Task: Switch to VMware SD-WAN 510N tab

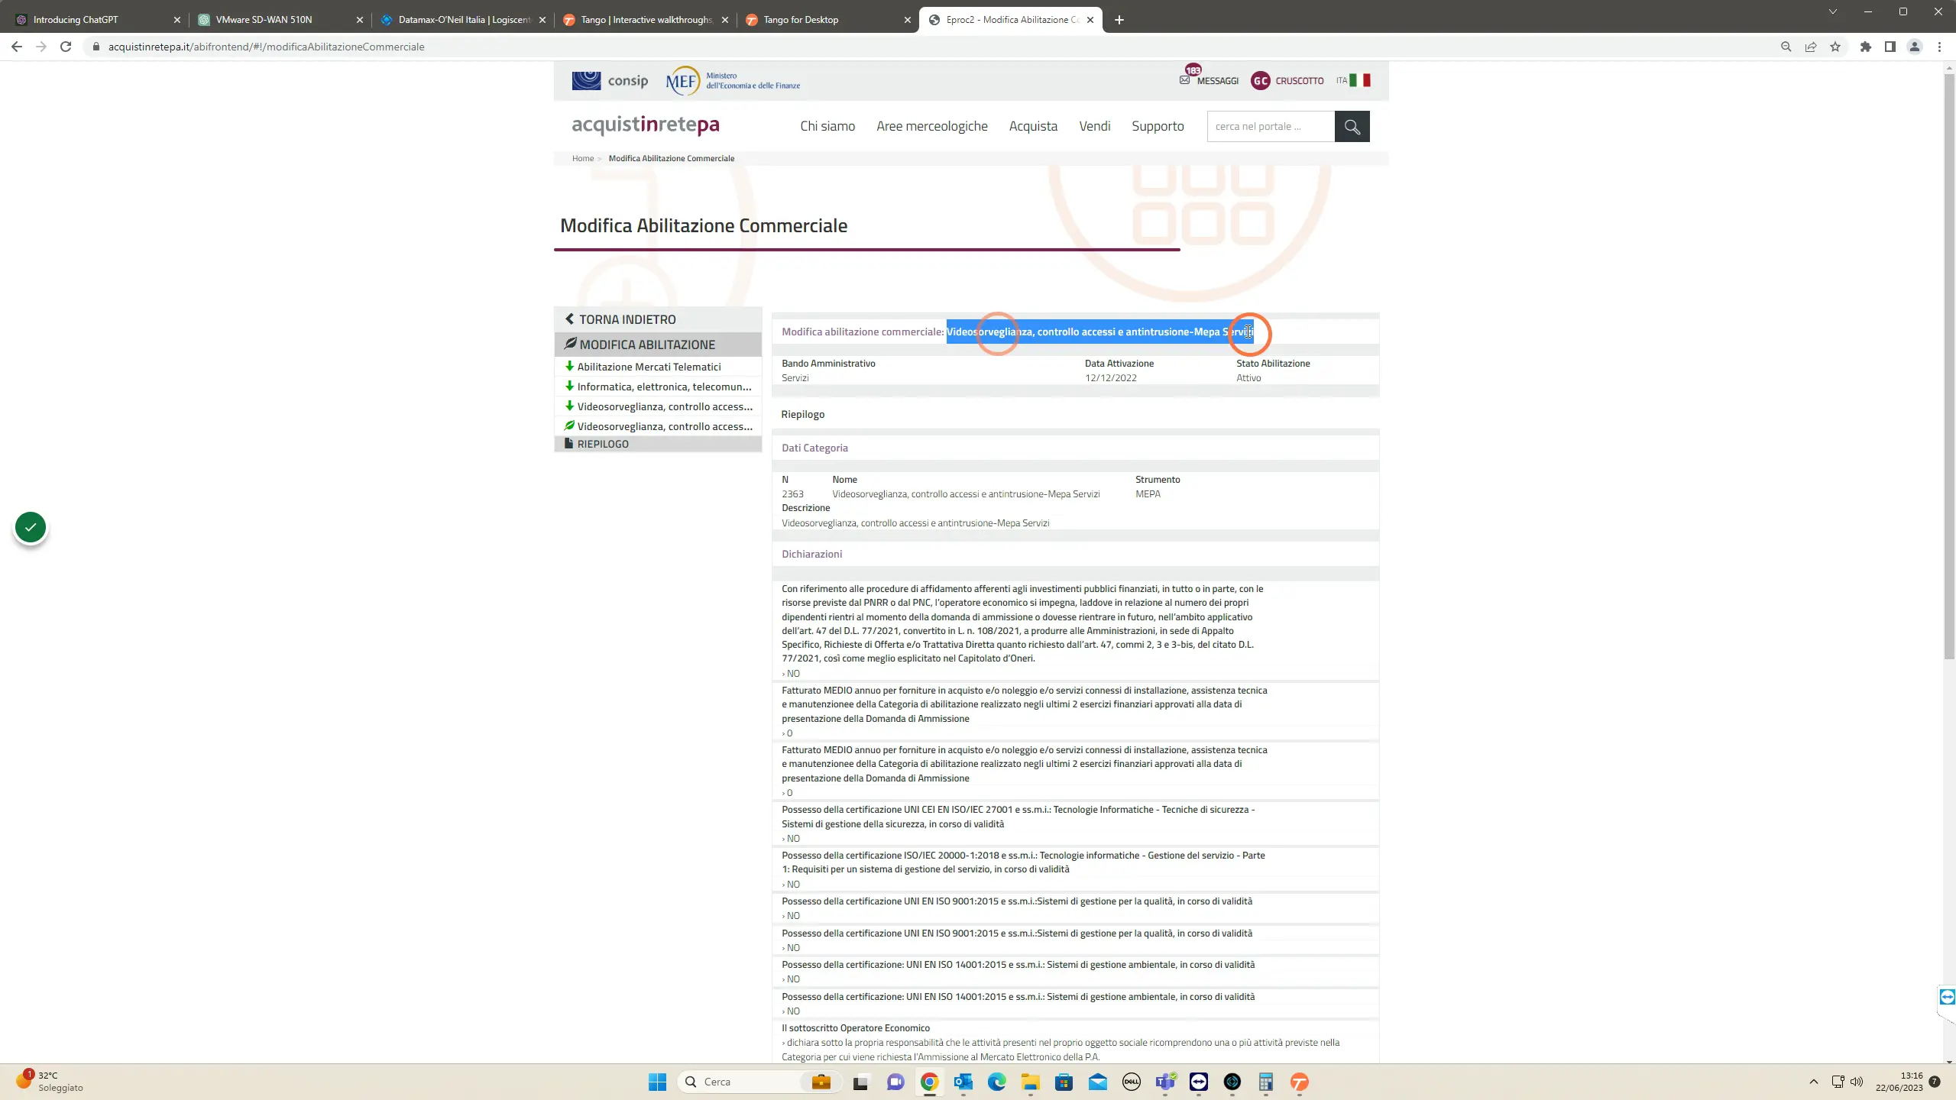Action: click(280, 20)
